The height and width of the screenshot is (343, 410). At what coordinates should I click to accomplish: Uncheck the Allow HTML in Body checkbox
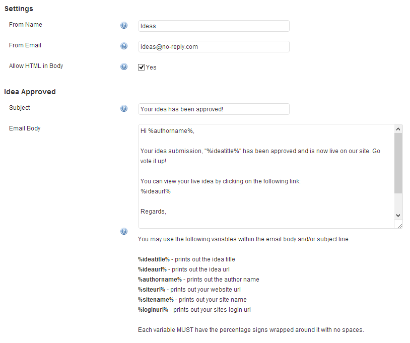[141, 67]
